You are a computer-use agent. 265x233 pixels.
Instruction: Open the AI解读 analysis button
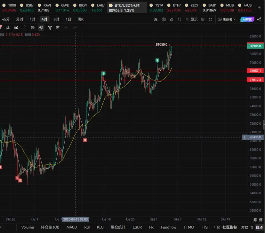pos(247,19)
